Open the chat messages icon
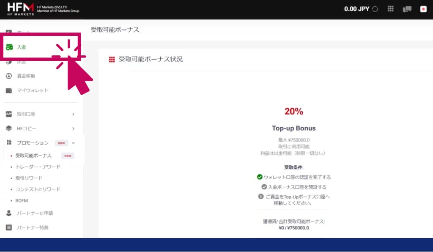Screen dimensions: 433x252 point(406,8)
